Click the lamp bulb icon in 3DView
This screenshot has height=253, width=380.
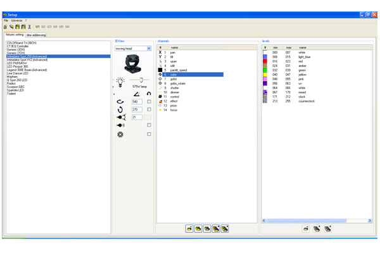[120, 82]
